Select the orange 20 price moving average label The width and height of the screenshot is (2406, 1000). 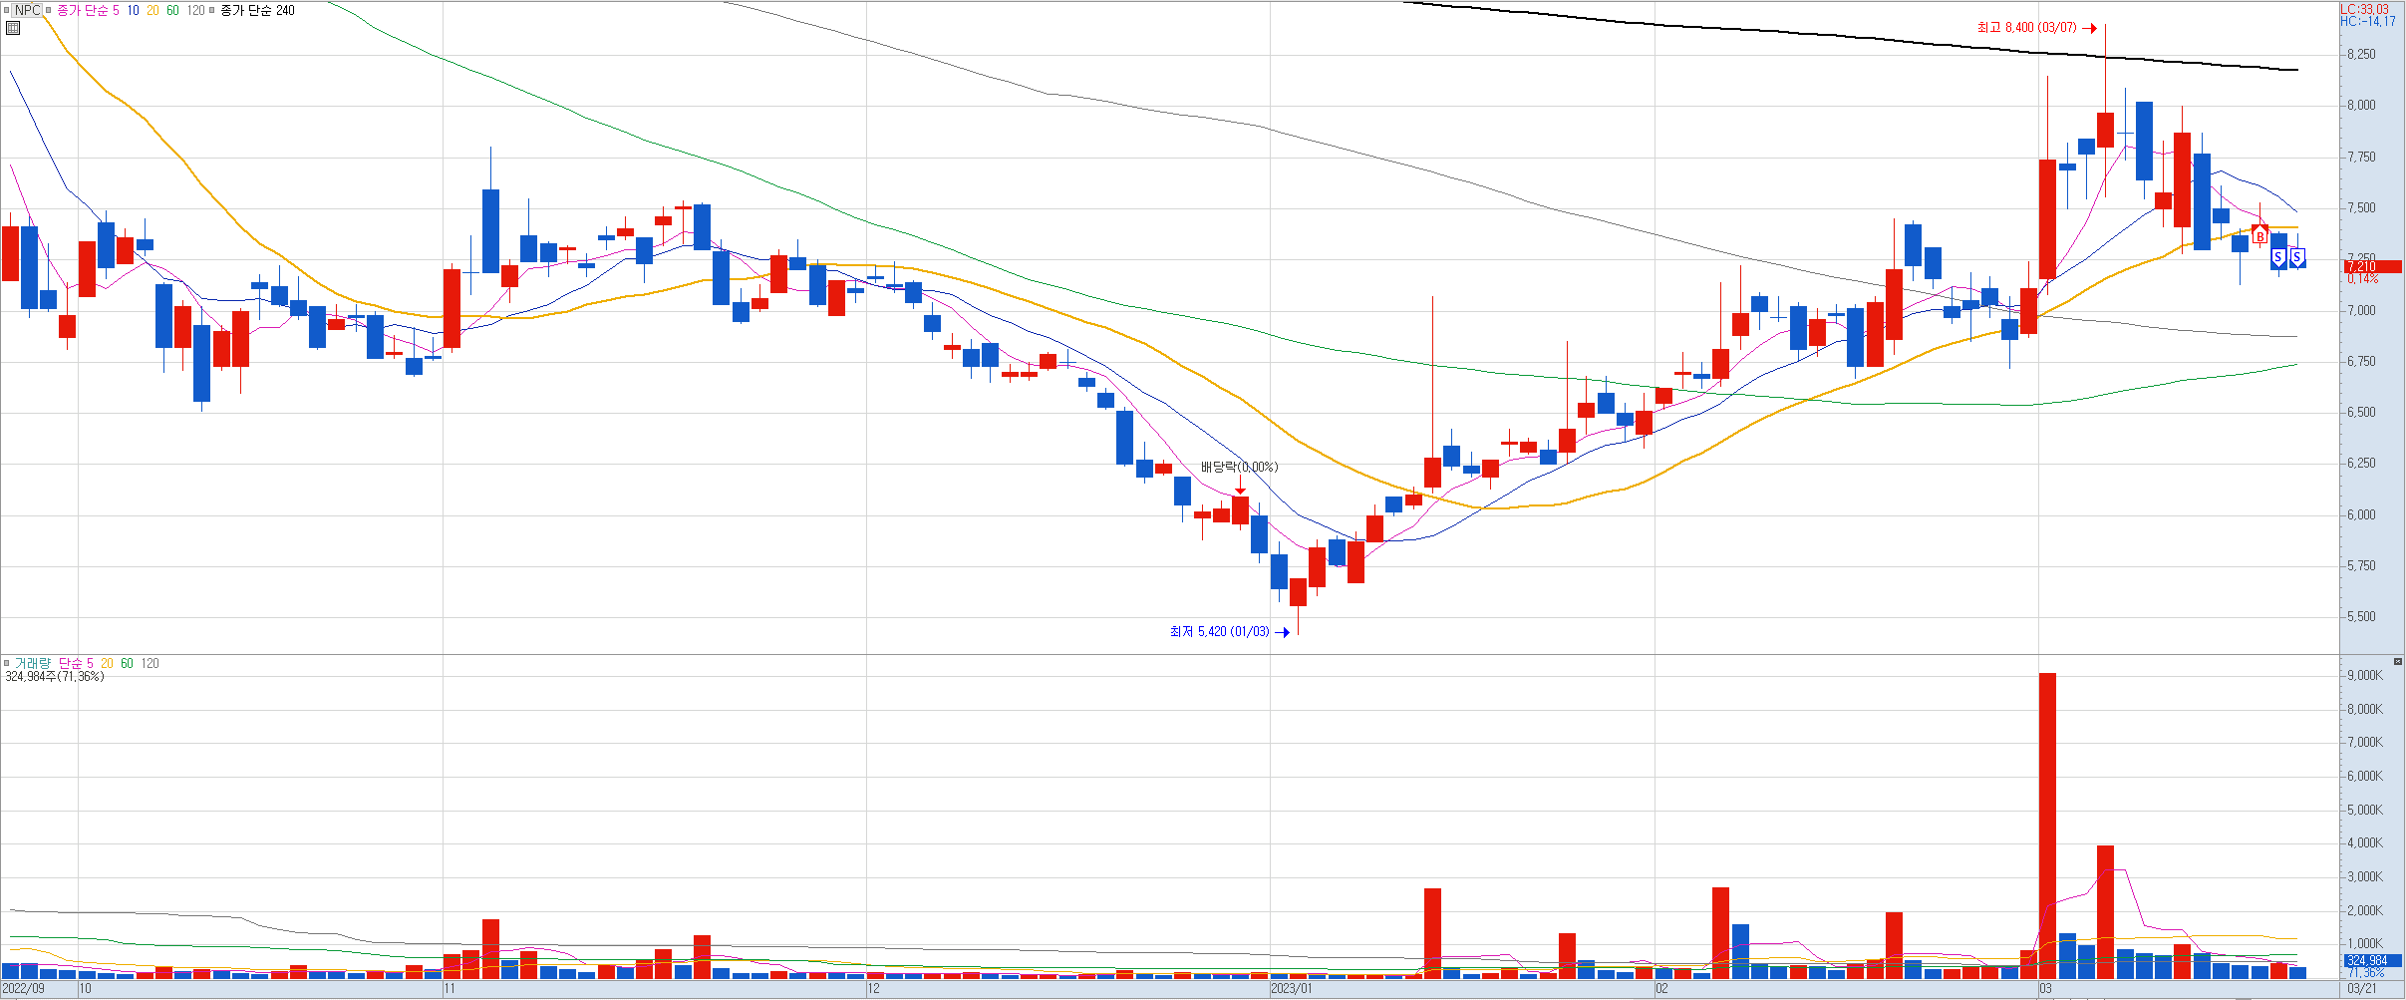152,10
